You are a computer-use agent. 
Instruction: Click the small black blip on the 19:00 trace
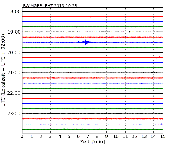click(x=129, y=32)
